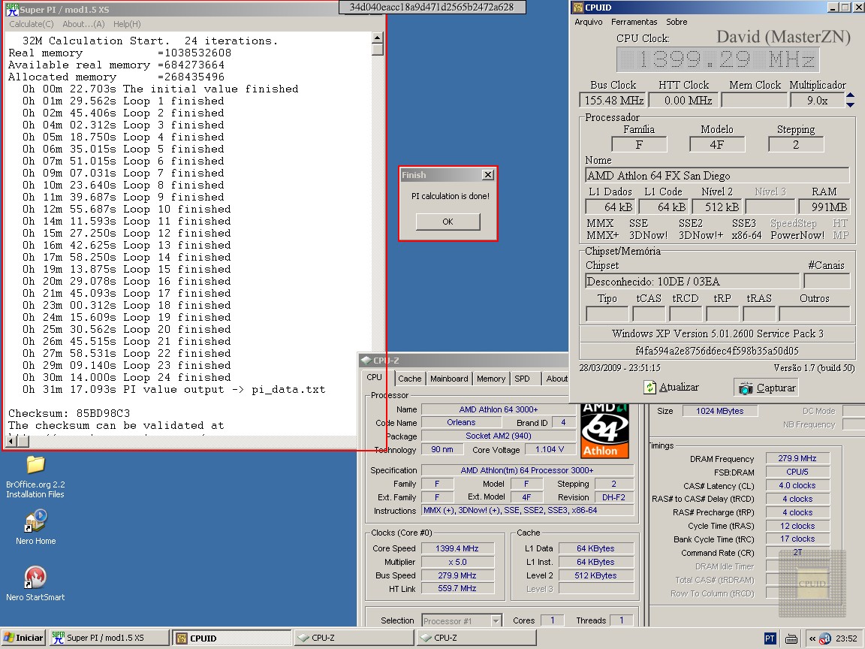
Task: Click the DRAM Frequency 279.9 MHz value
Action: pos(797,459)
